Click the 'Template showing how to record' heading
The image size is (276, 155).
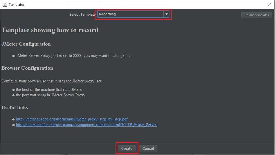coord(50,30)
